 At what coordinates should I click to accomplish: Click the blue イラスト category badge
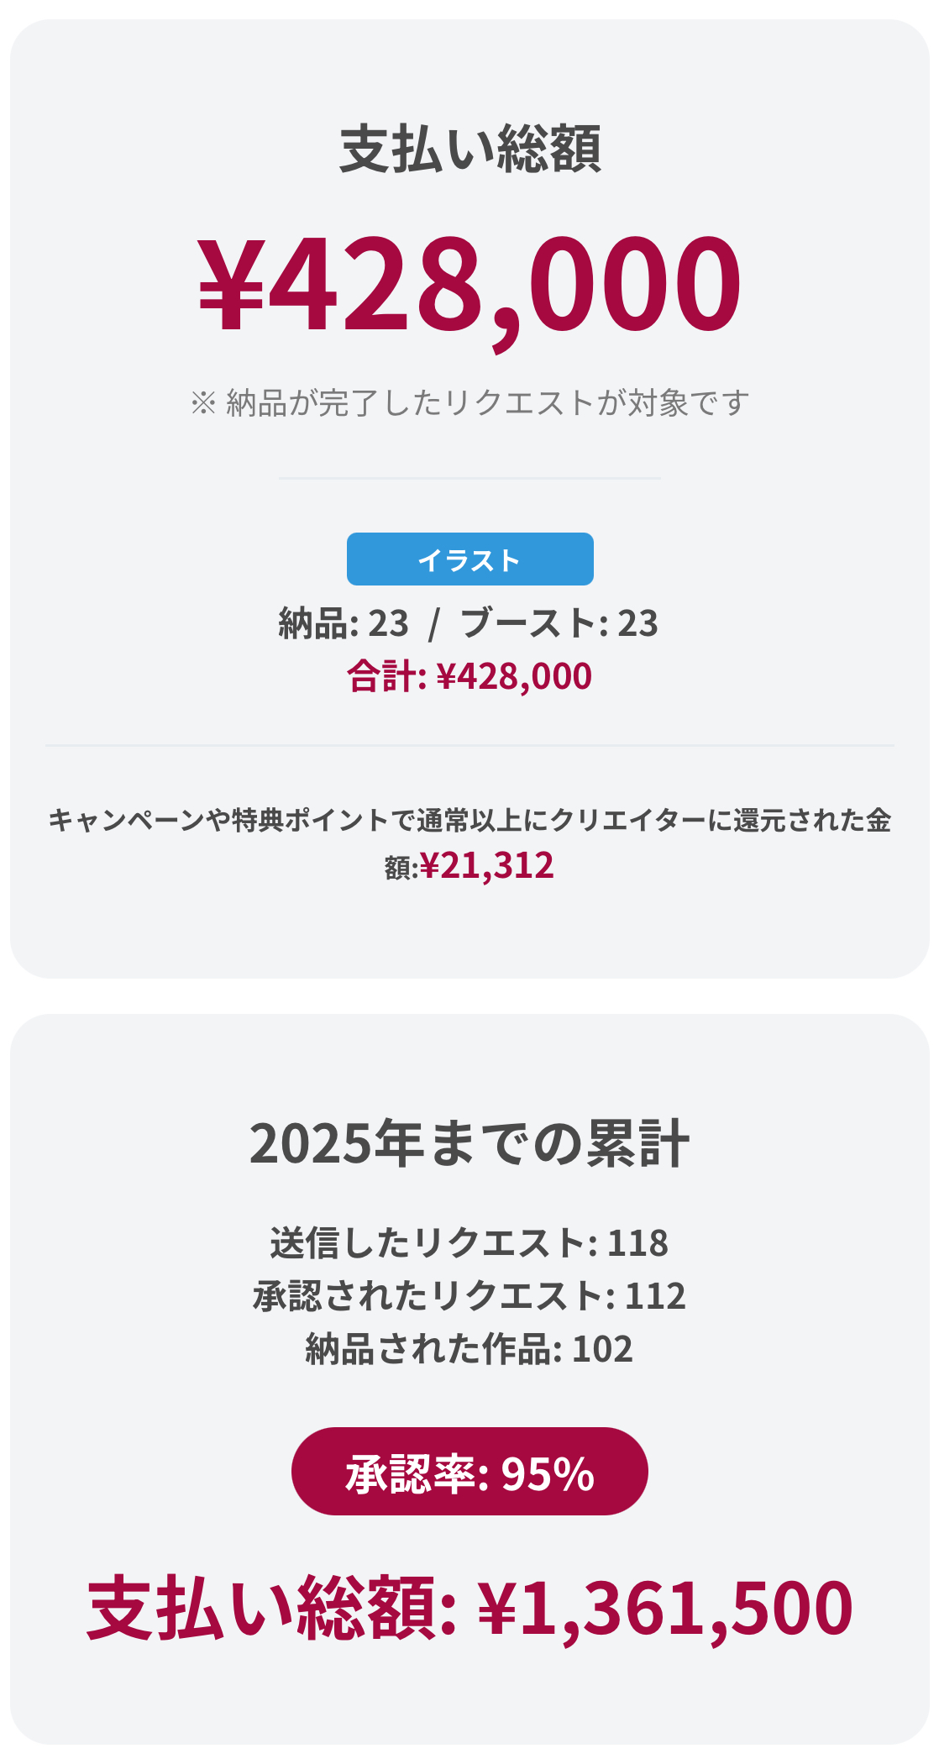(x=469, y=559)
